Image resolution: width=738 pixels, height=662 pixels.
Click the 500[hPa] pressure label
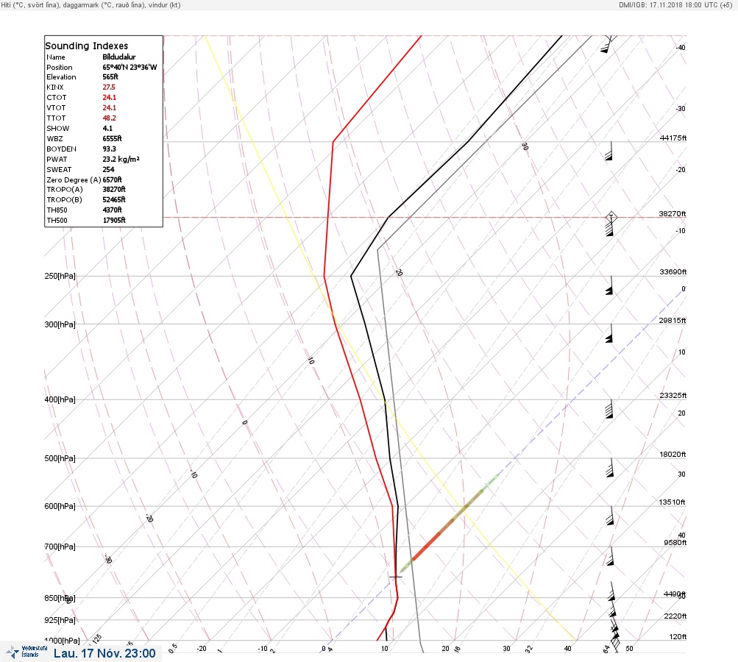coord(60,458)
